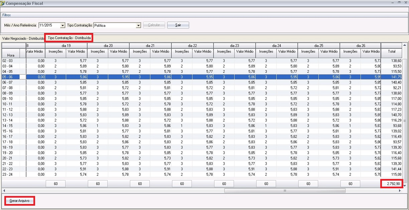This screenshot has height=210, width=409.
Task: Maximize the Compensação Fiscal window
Action: point(399,3)
